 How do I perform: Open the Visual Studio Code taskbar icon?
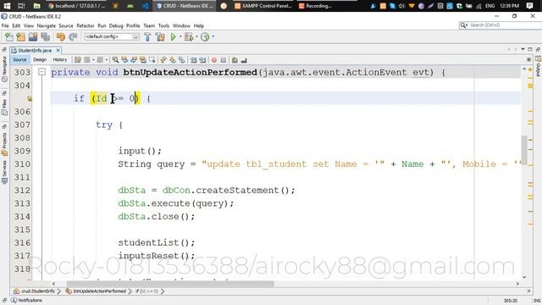[x=145, y=6]
